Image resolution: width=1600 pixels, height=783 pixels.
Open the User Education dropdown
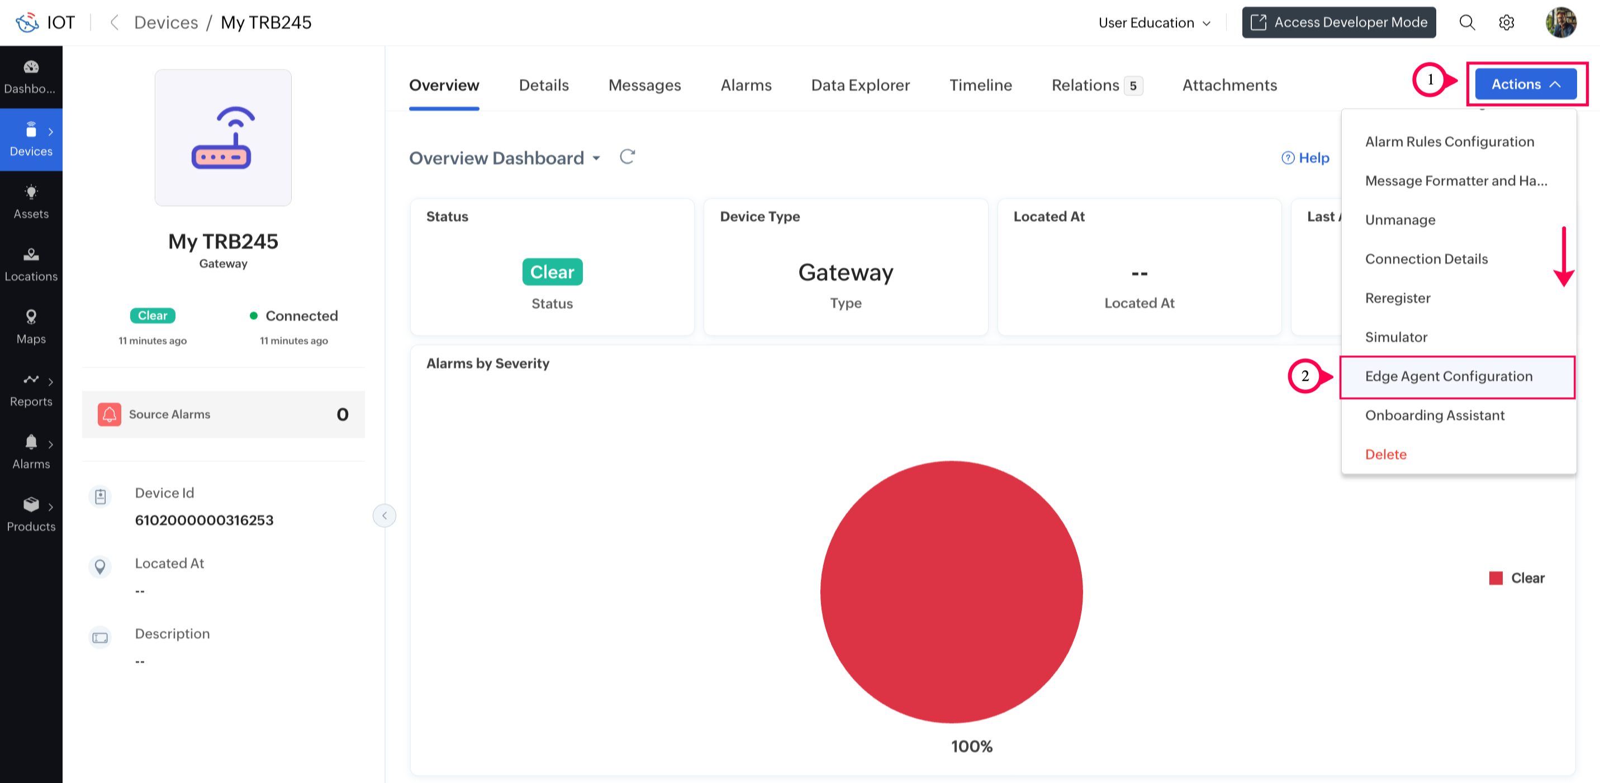click(x=1154, y=23)
